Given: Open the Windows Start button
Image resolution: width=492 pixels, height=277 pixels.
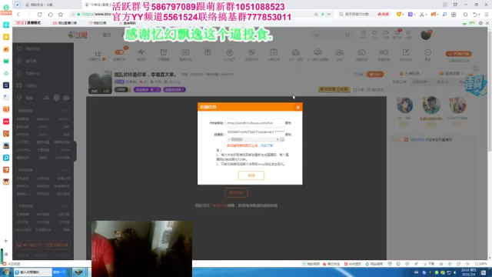Looking at the screenshot, I should 7,272.
